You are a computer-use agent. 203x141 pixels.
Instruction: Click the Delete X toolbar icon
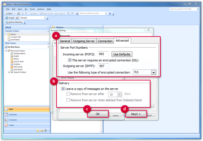click(26, 13)
